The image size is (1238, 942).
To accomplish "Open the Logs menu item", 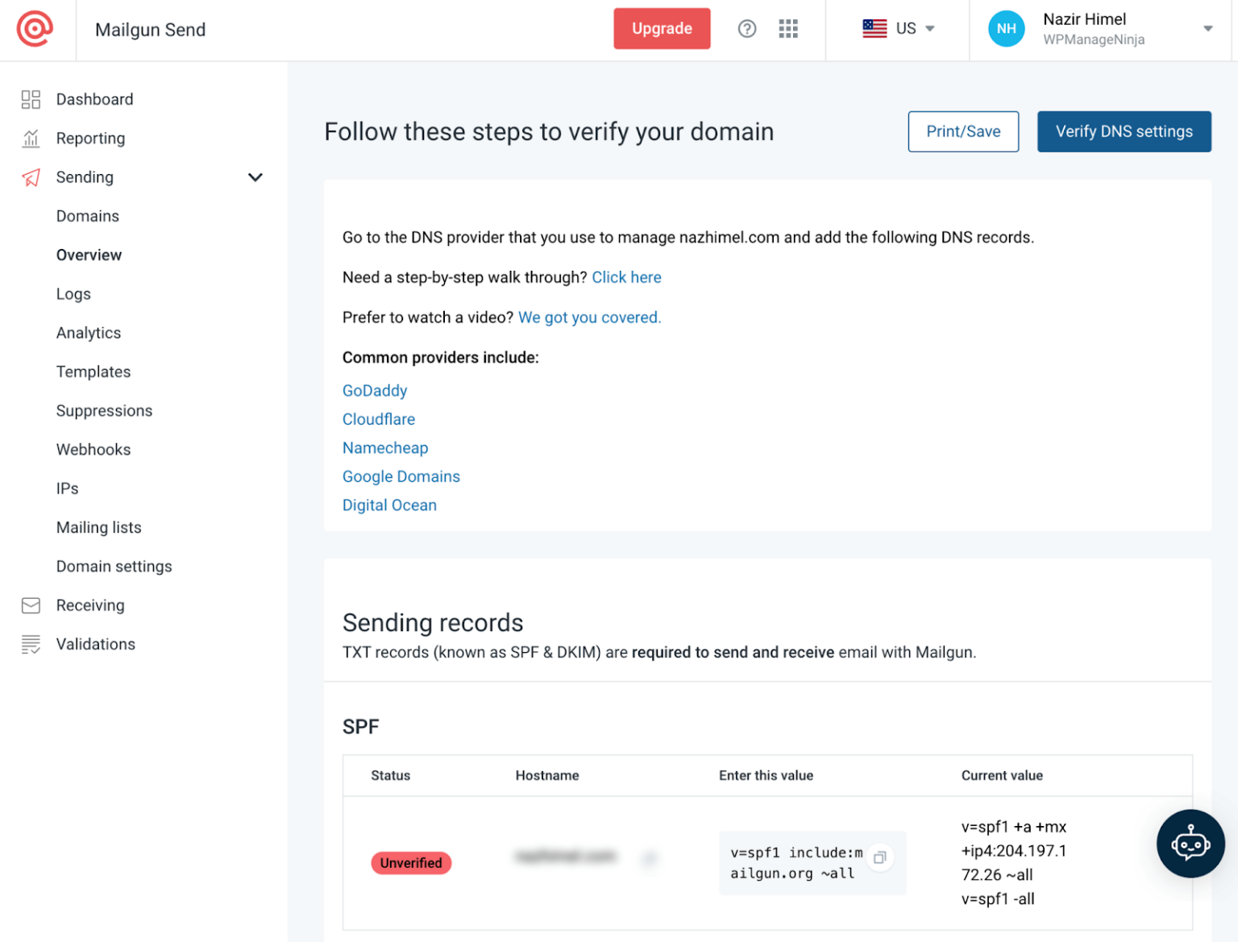I will pyautogui.click(x=73, y=293).
